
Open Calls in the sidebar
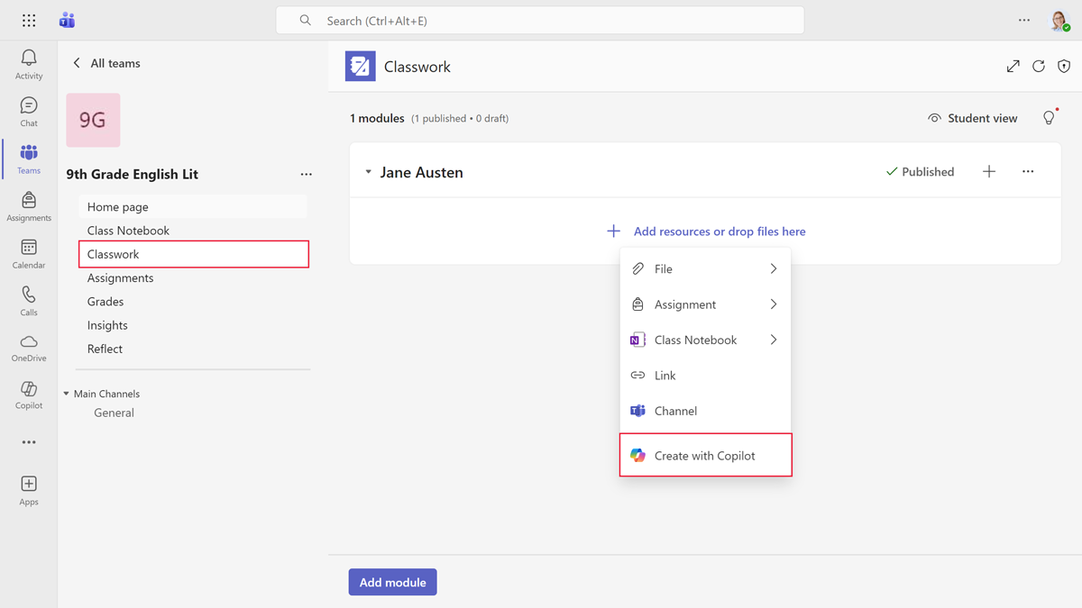click(29, 302)
